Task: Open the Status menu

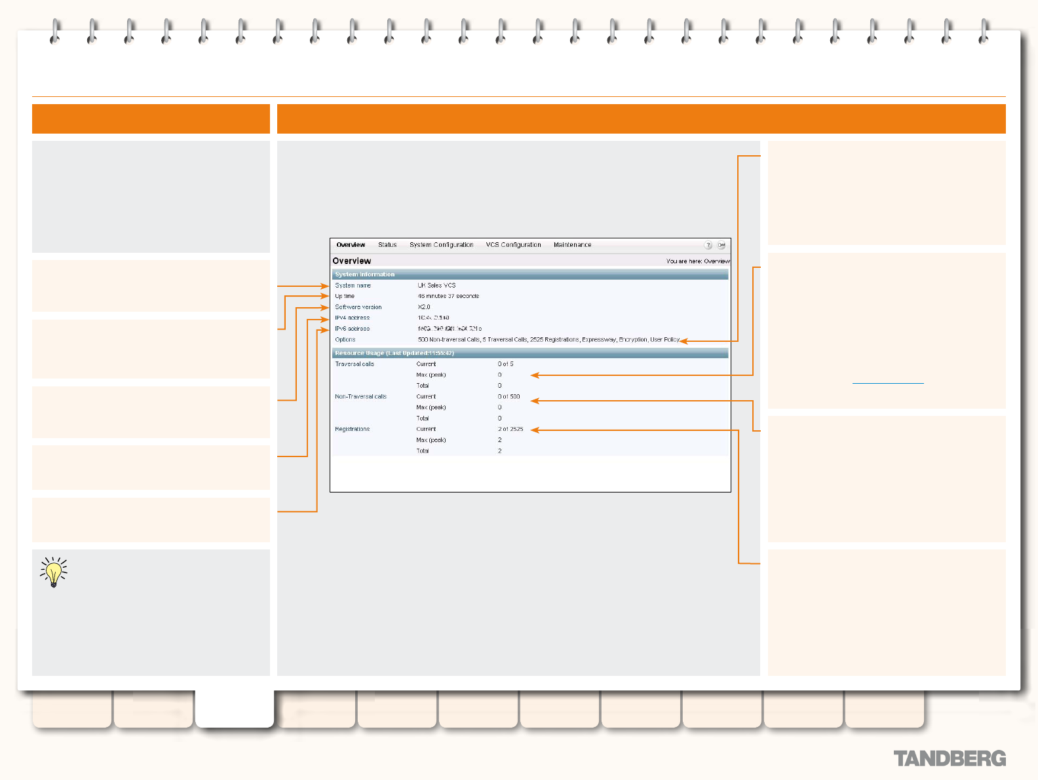Action: (x=387, y=245)
